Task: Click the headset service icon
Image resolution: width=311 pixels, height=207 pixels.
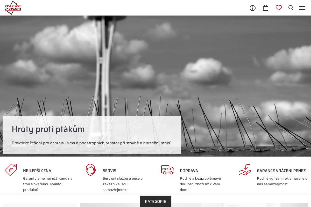Action: coord(91,170)
